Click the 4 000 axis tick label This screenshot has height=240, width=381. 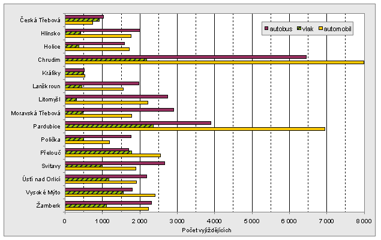(x=214, y=221)
